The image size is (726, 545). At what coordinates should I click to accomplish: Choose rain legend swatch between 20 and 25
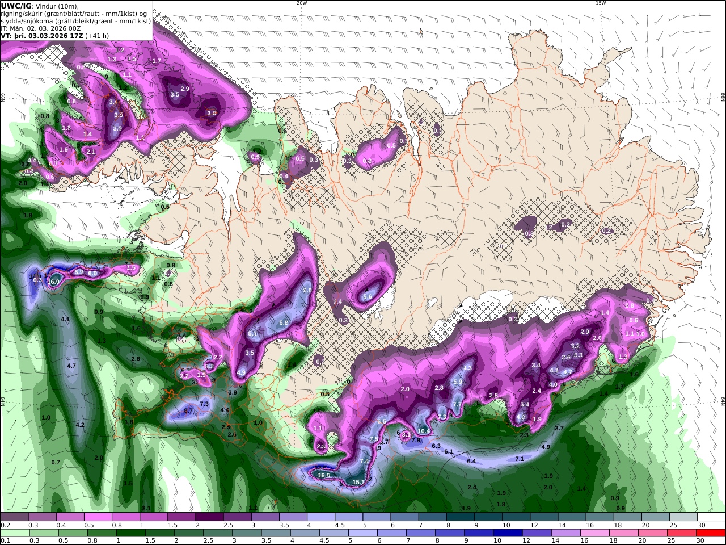(x=652, y=533)
